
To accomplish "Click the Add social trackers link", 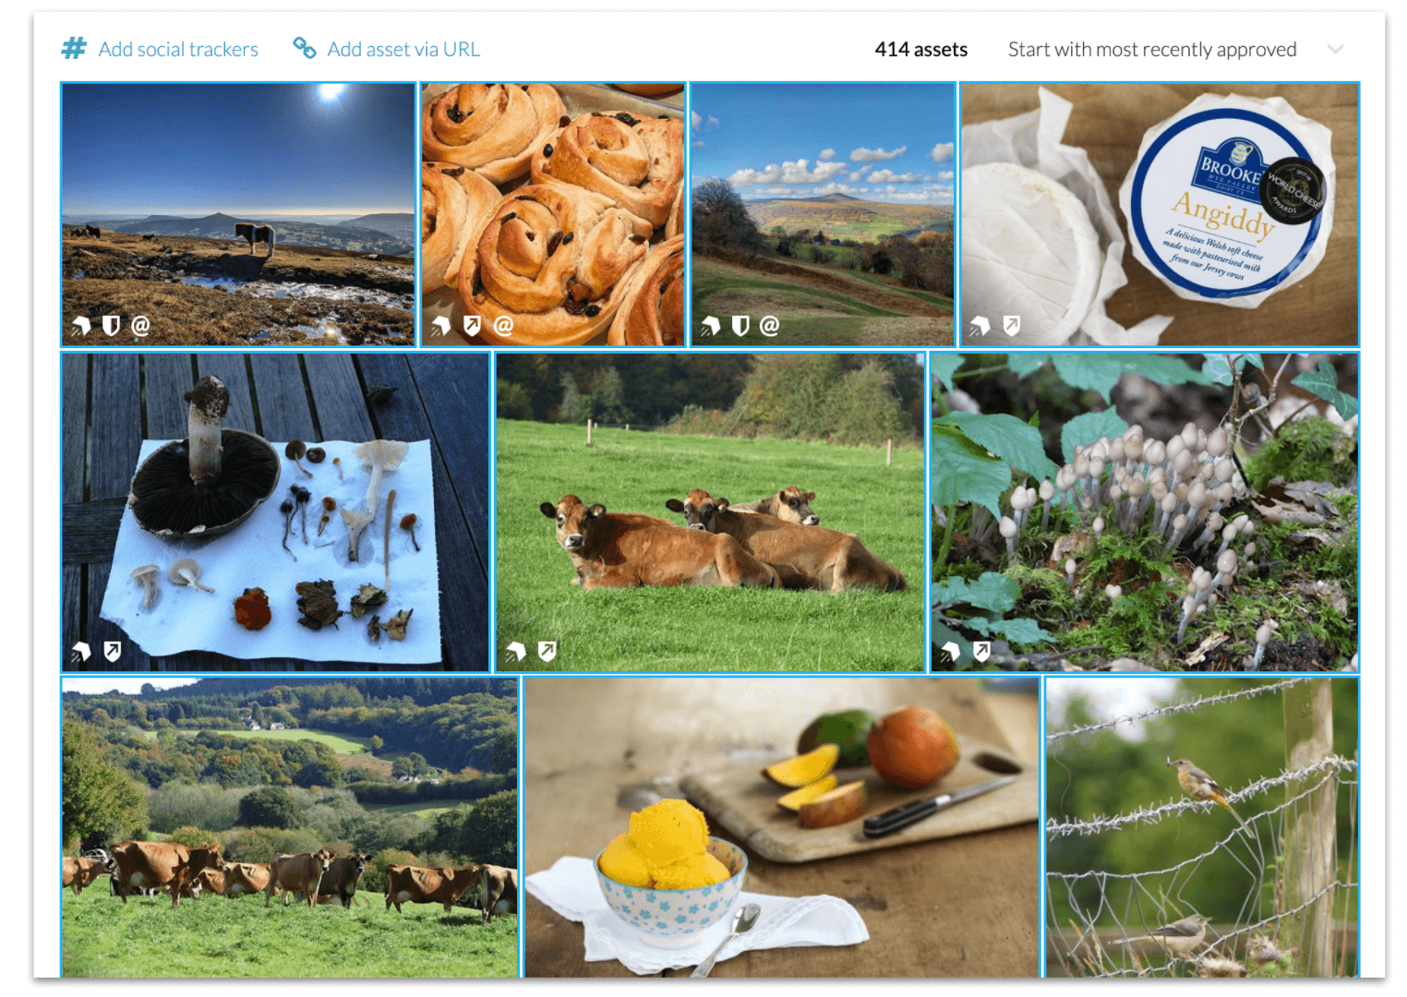I will 178,49.
